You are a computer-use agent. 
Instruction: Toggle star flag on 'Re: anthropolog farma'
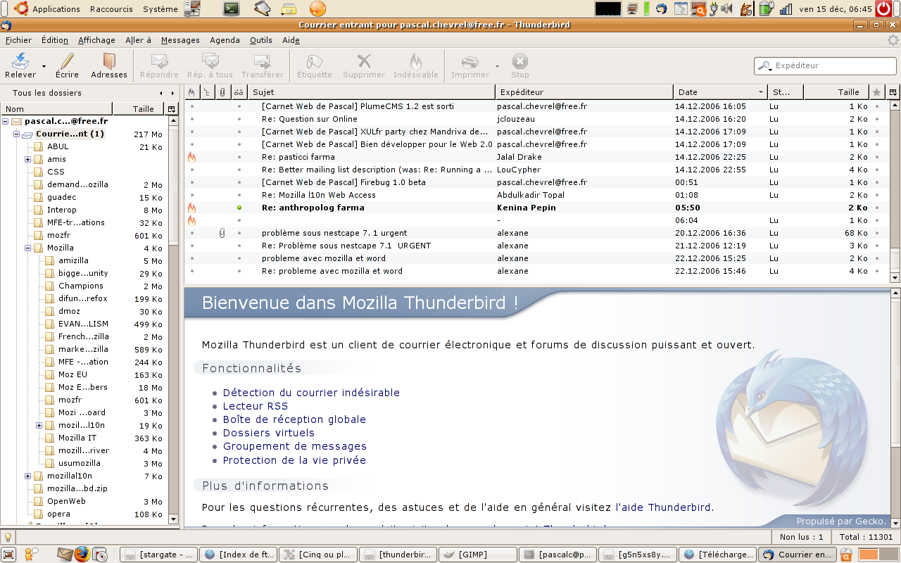click(x=877, y=208)
